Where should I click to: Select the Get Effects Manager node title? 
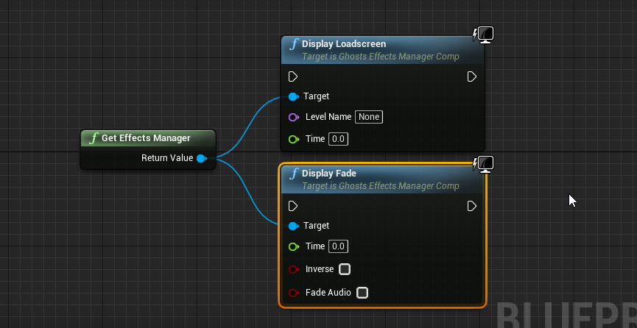click(146, 138)
